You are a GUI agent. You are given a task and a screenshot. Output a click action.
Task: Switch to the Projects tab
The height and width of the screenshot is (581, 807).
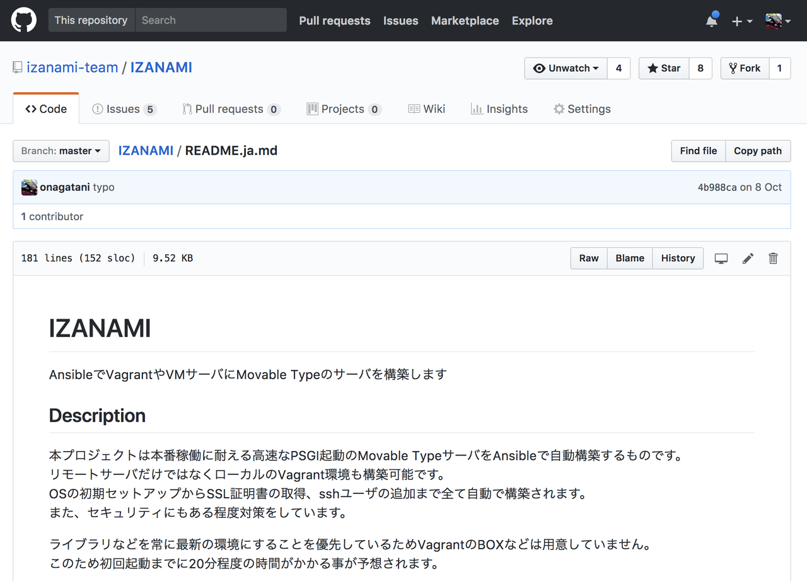click(x=344, y=109)
